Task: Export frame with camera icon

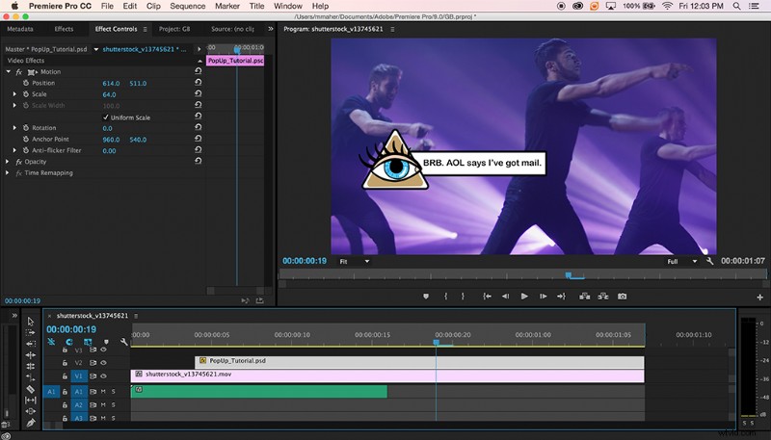Action: tap(622, 297)
